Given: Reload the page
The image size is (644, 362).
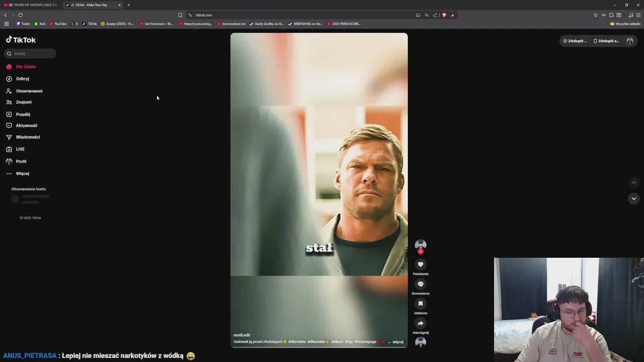Looking at the screenshot, I should click(x=21, y=15).
